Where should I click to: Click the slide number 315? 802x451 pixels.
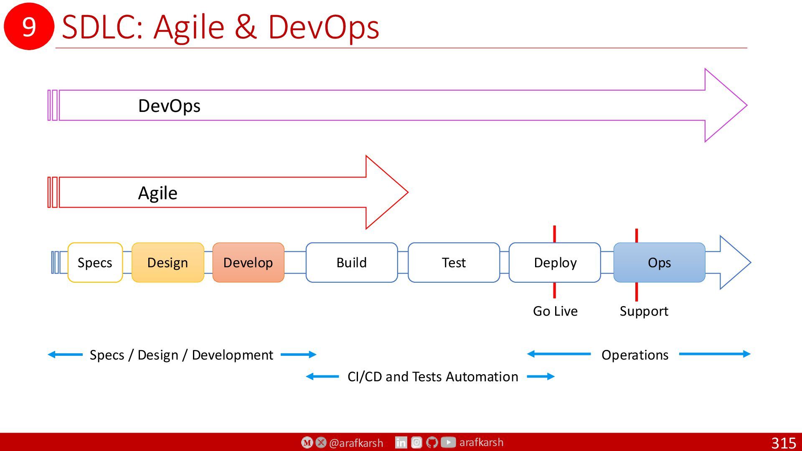(x=784, y=443)
